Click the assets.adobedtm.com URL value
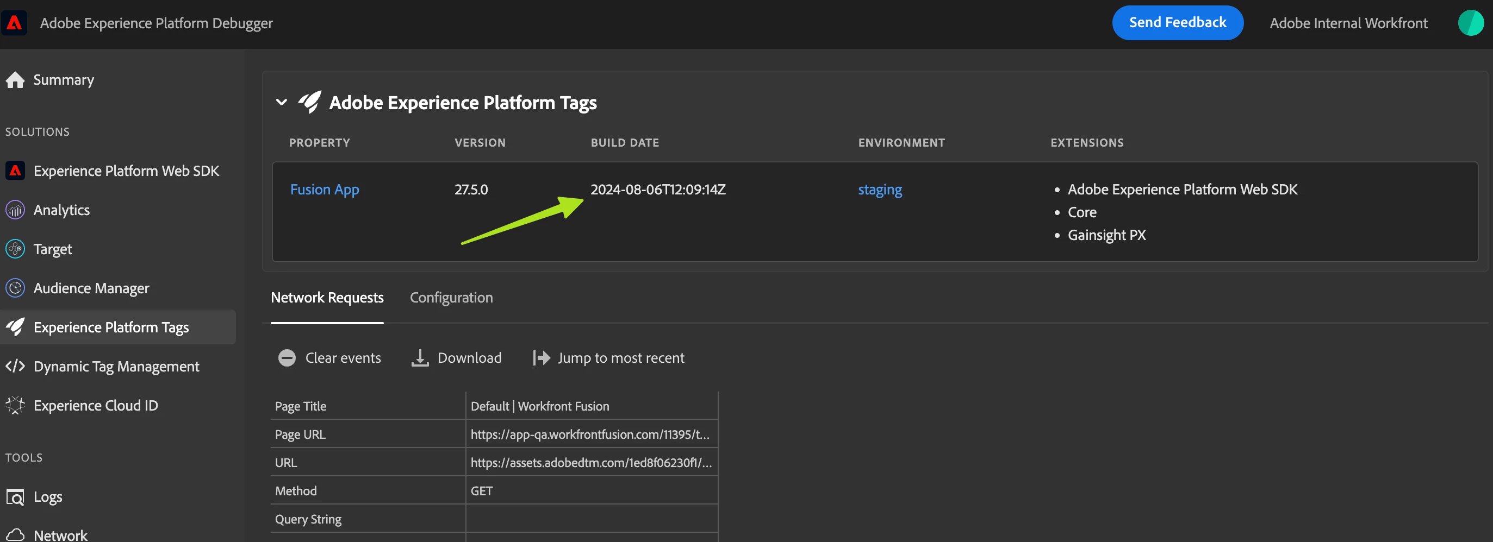1493x542 pixels. click(x=590, y=463)
